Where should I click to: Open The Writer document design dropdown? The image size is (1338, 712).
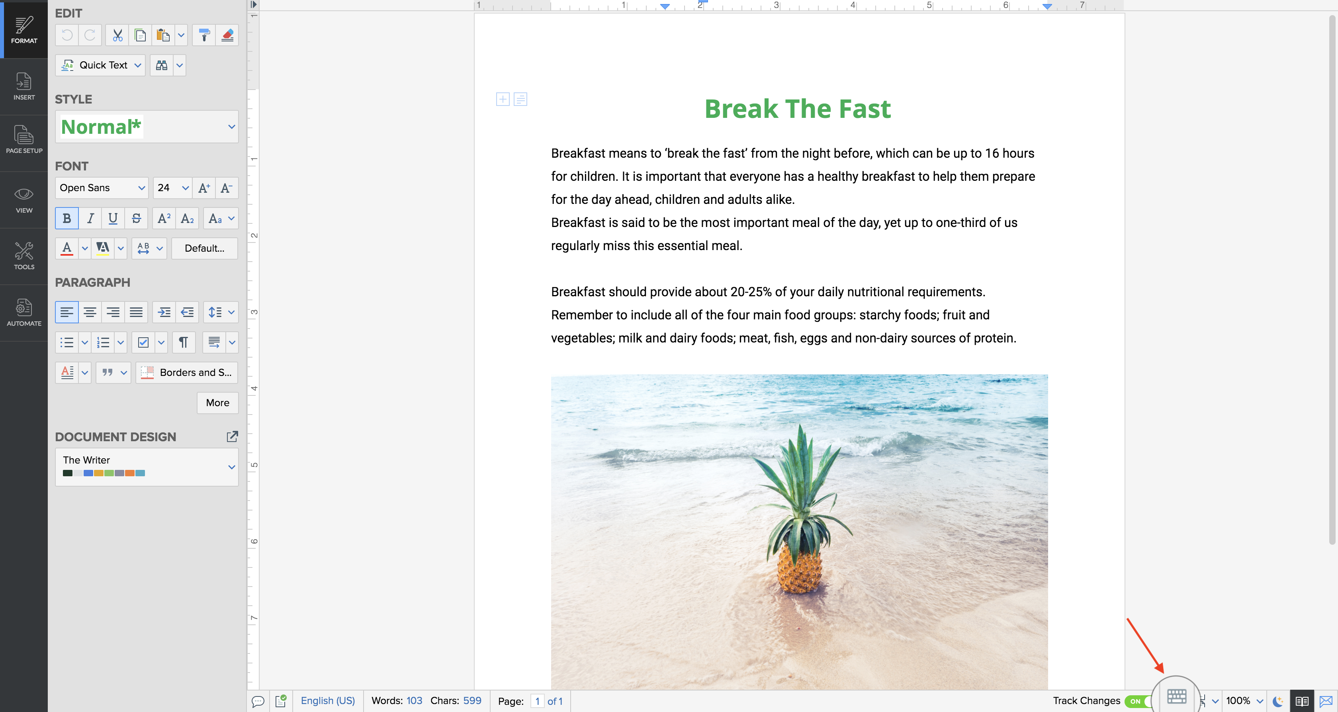coord(232,467)
